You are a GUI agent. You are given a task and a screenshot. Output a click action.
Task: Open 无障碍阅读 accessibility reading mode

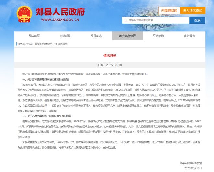(x=169, y=10)
